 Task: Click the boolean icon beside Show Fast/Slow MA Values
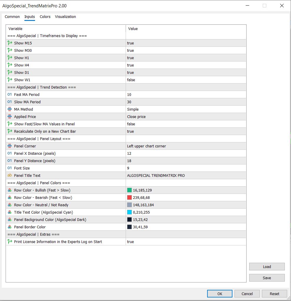tap(10, 124)
